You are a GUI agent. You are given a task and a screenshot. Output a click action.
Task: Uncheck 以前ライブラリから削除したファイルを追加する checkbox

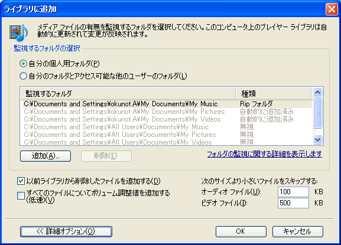(21, 181)
